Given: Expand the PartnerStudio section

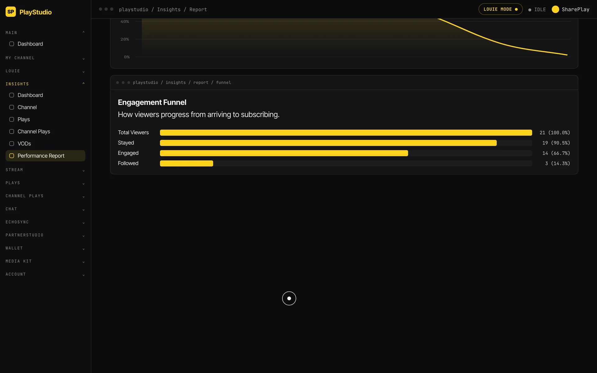Looking at the screenshot, I should tap(45, 235).
